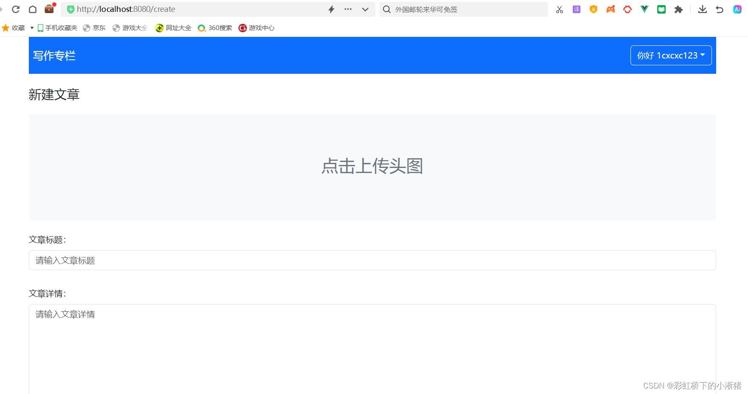Open the "你好 1cxcxc123" user dropdown
This screenshot has height=394, width=748.
pyautogui.click(x=670, y=55)
